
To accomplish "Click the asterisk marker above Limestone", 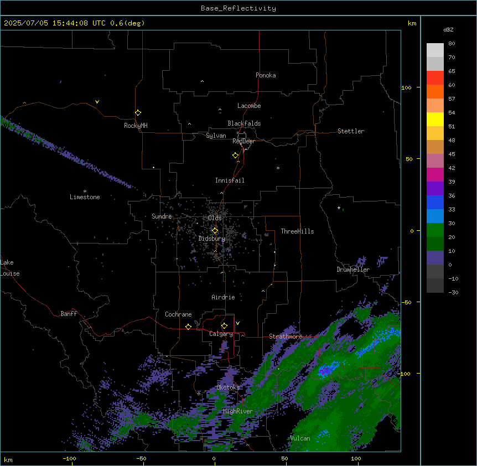I will click(85, 191).
